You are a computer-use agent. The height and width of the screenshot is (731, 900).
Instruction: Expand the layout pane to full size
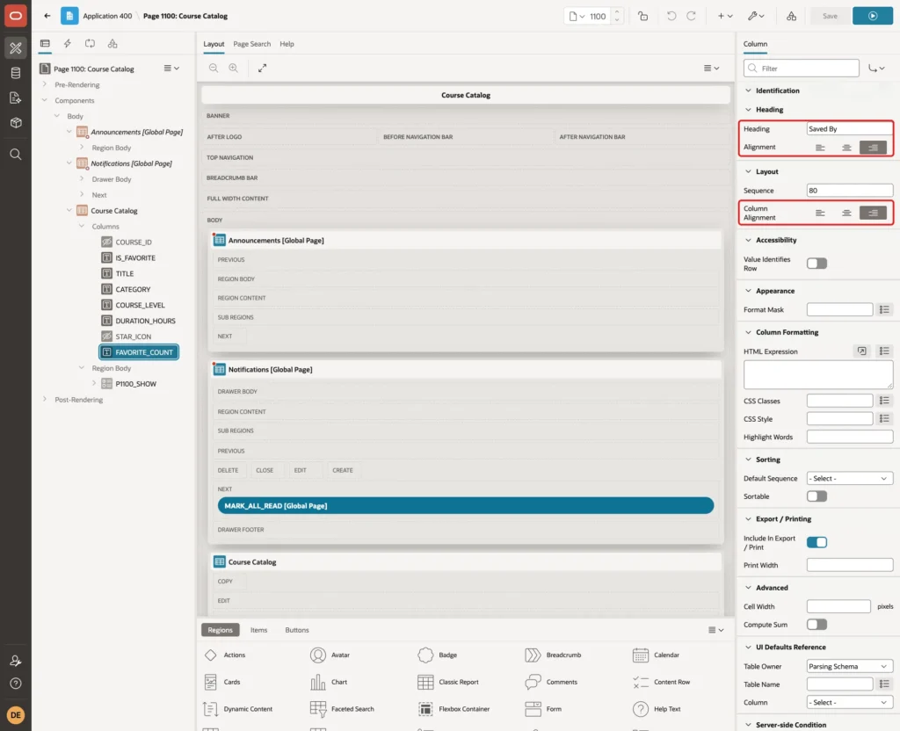point(262,68)
